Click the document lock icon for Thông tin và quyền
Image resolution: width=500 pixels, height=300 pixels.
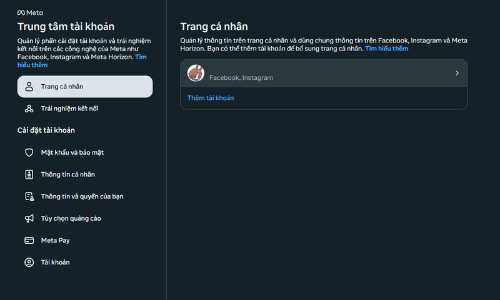pyautogui.click(x=29, y=196)
